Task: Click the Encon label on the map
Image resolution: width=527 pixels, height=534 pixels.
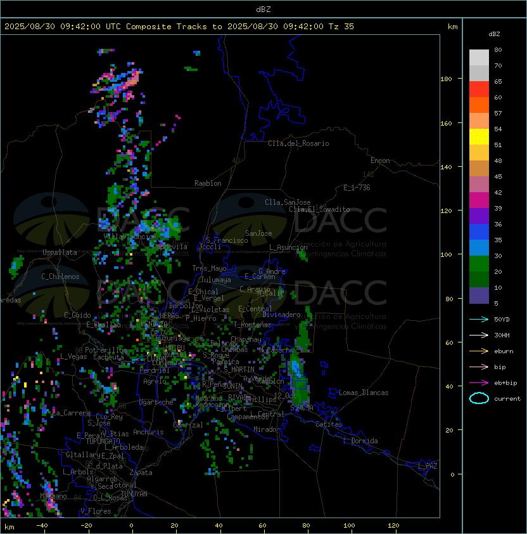Action: (380, 160)
